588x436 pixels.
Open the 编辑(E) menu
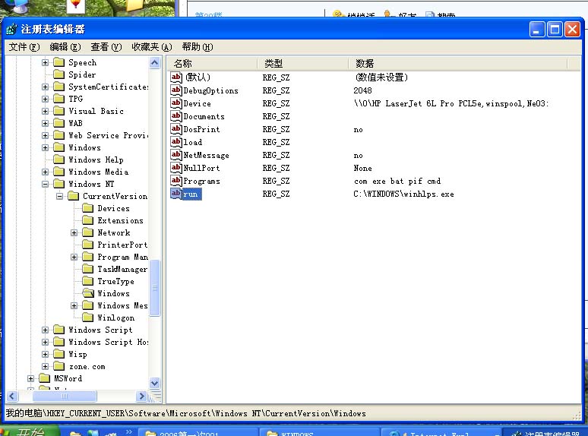click(65, 47)
